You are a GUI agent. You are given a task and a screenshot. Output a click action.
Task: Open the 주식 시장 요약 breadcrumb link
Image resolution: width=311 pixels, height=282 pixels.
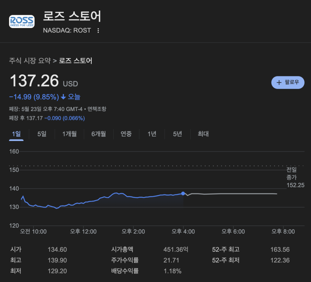[x=30, y=61]
